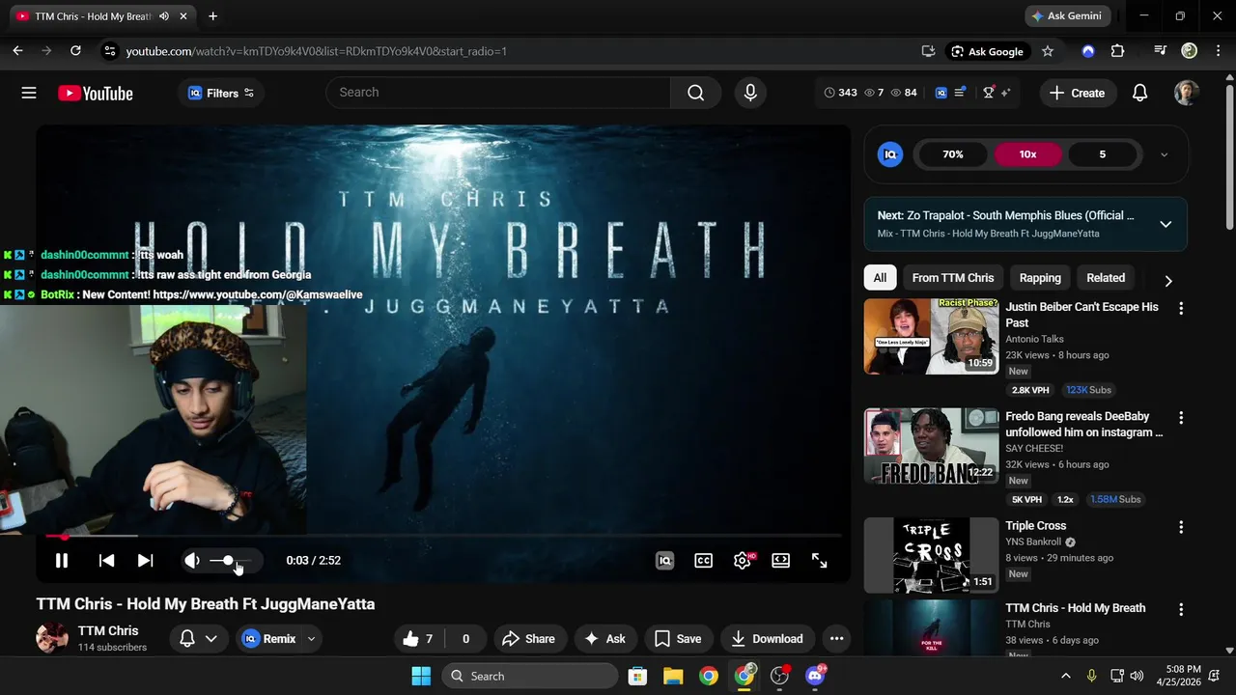Open the YouTube guide hamburger menu
1236x695 pixels.
29,93
